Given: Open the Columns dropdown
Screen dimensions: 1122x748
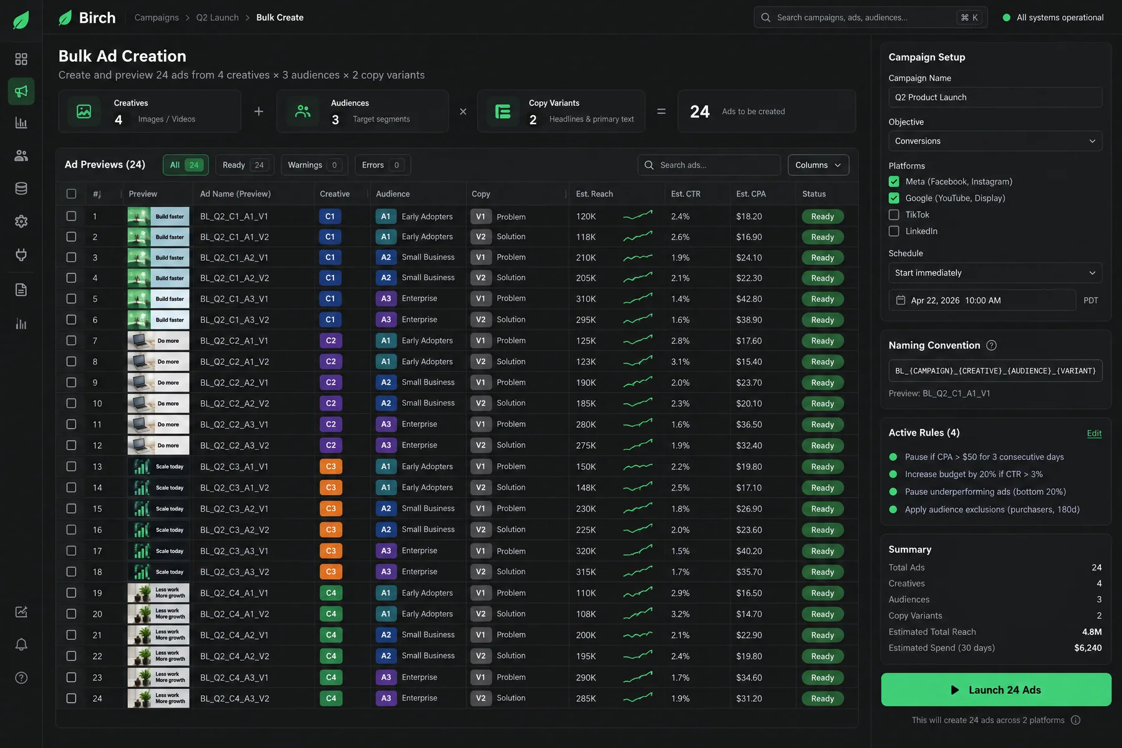Looking at the screenshot, I should point(818,165).
